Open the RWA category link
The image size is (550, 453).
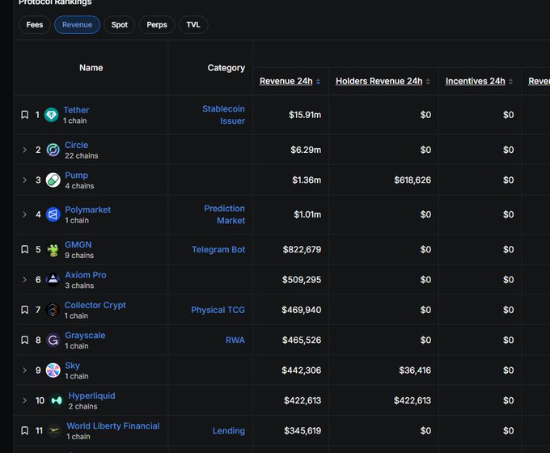pyautogui.click(x=235, y=340)
